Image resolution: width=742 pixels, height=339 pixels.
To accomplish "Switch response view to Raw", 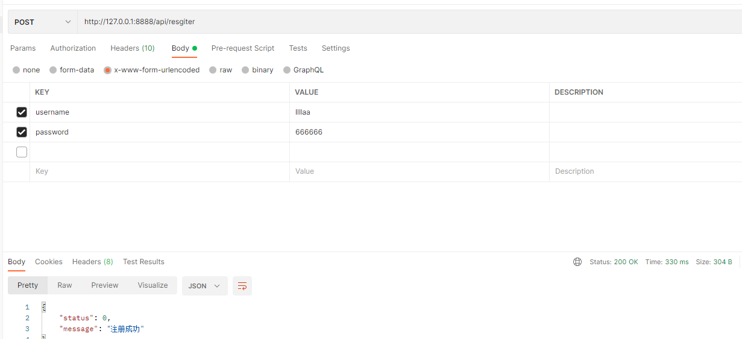I will [x=64, y=285].
